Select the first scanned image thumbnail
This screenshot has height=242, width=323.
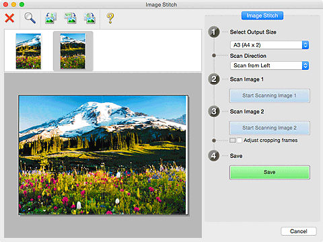[28, 51]
